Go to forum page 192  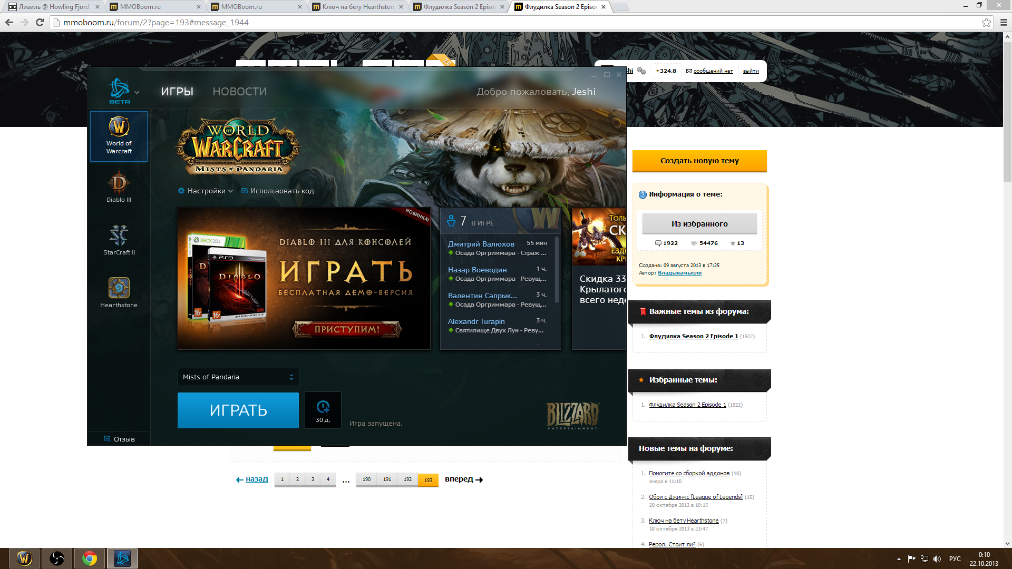pyautogui.click(x=407, y=479)
